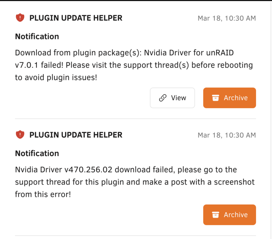272x239 pixels.
Task: Click the 'from this error!' line of text
Action: [43, 194]
